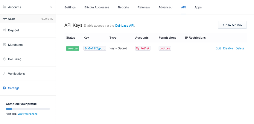254x124 pixels.
Task: Click the Verifications checkmark icon
Action: pos(4,73)
